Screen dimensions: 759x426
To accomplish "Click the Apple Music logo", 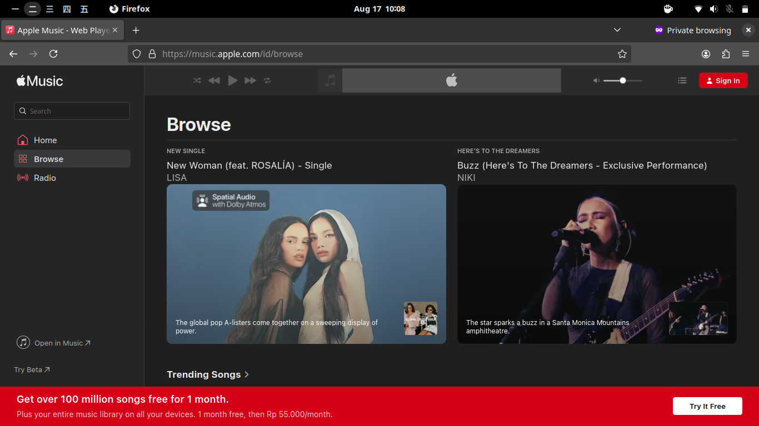I will tap(39, 81).
